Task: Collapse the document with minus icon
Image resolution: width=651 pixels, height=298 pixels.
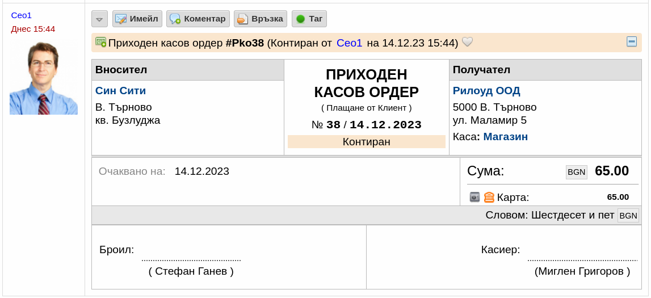Action: [x=632, y=41]
